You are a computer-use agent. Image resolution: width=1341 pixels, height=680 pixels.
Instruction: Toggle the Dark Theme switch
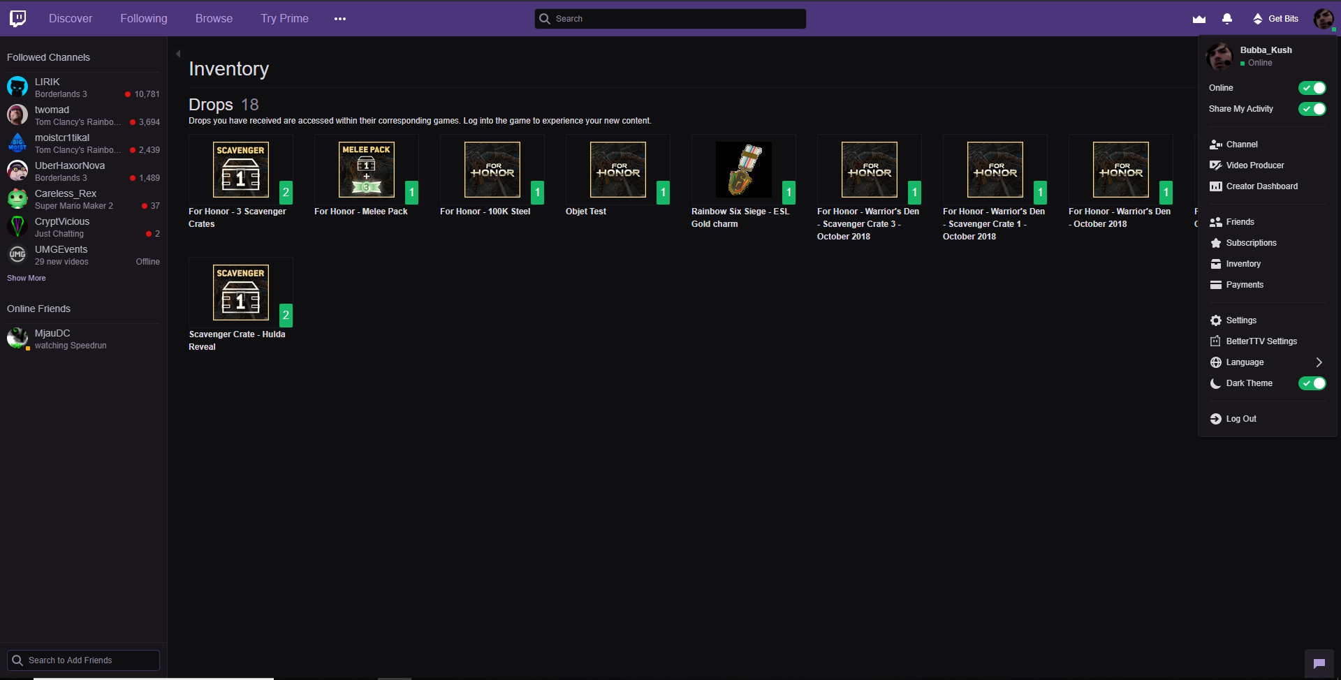pos(1312,383)
